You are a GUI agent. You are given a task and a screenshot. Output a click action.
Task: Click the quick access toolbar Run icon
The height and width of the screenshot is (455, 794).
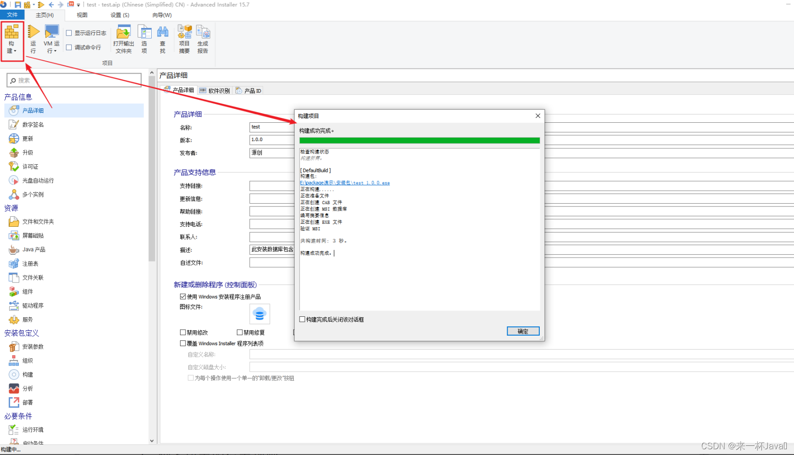pyautogui.click(x=41, y=5)
